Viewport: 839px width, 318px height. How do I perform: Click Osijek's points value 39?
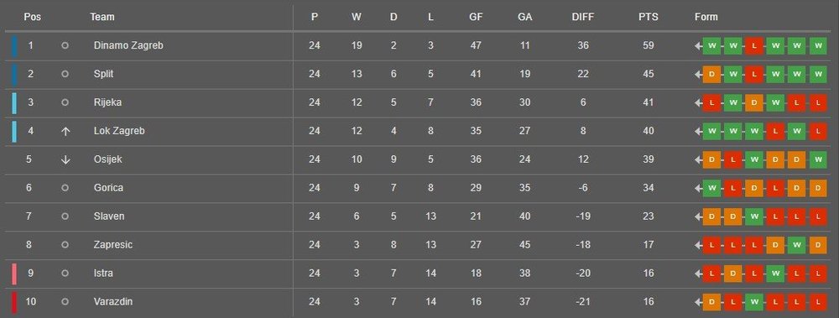point(648,159)
